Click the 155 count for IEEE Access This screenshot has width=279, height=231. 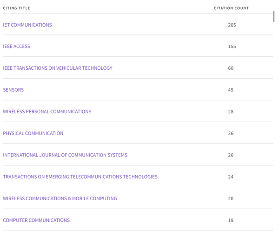232,47
